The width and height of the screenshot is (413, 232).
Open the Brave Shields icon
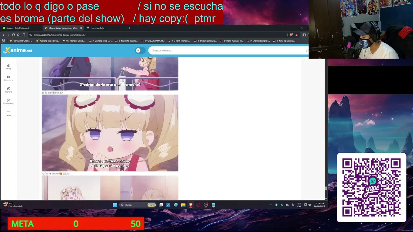(x=291, y=35)
